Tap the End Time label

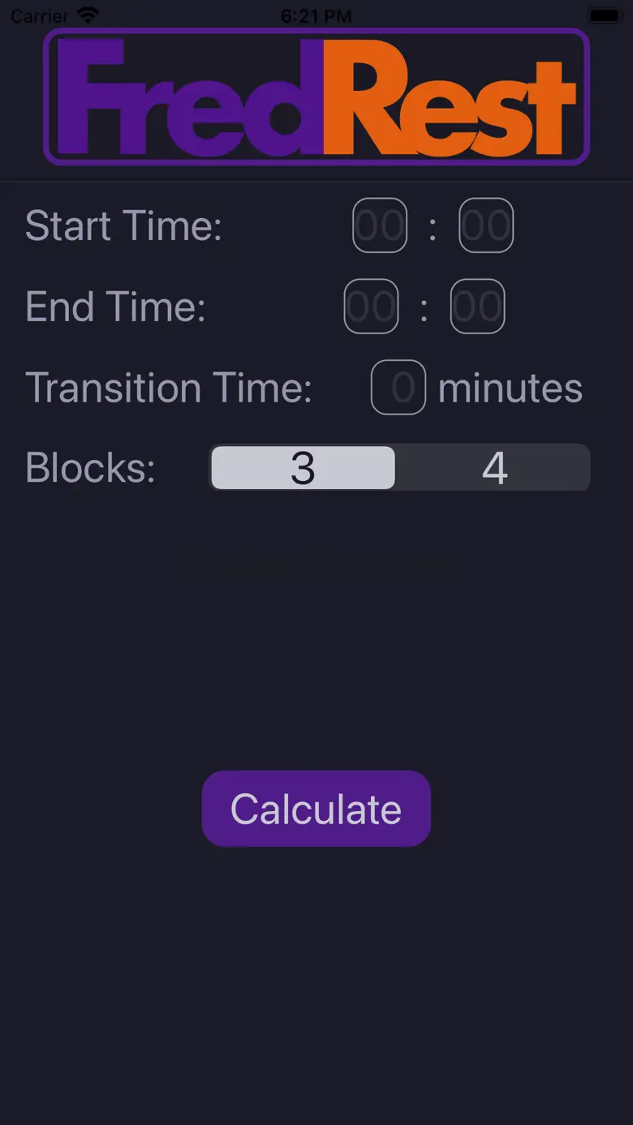[115, 307]
